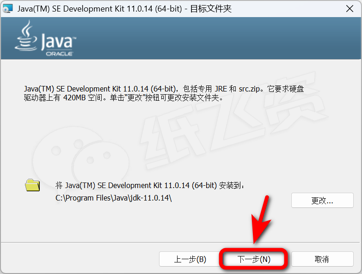The height and width of the screenshot is (274, 362).
Task: Click the yellow folder icon
Action: coord(32,185)
